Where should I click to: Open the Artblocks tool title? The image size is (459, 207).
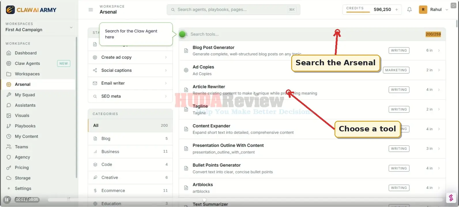click(x=203, y=185)
